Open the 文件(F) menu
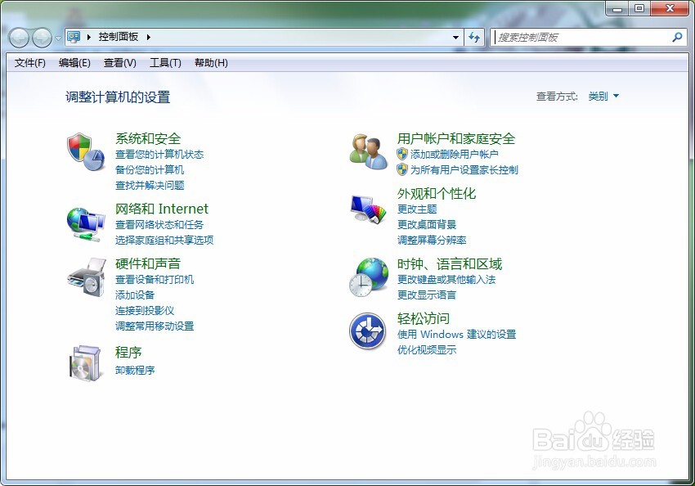The image size is (695, 486). [29, 63]
